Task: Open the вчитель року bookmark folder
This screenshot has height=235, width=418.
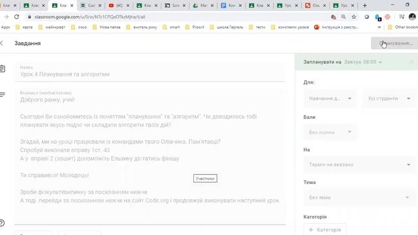Action: click(142, 27)
